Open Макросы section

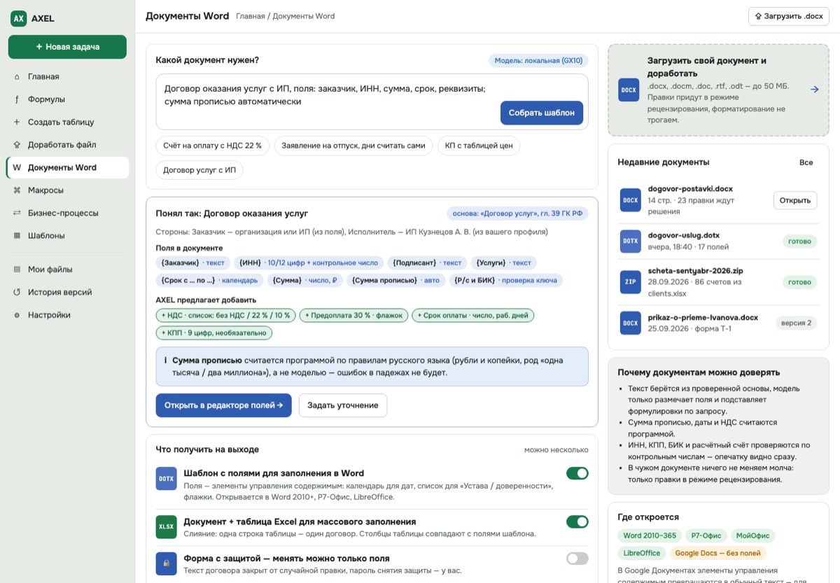pos(67,190)
